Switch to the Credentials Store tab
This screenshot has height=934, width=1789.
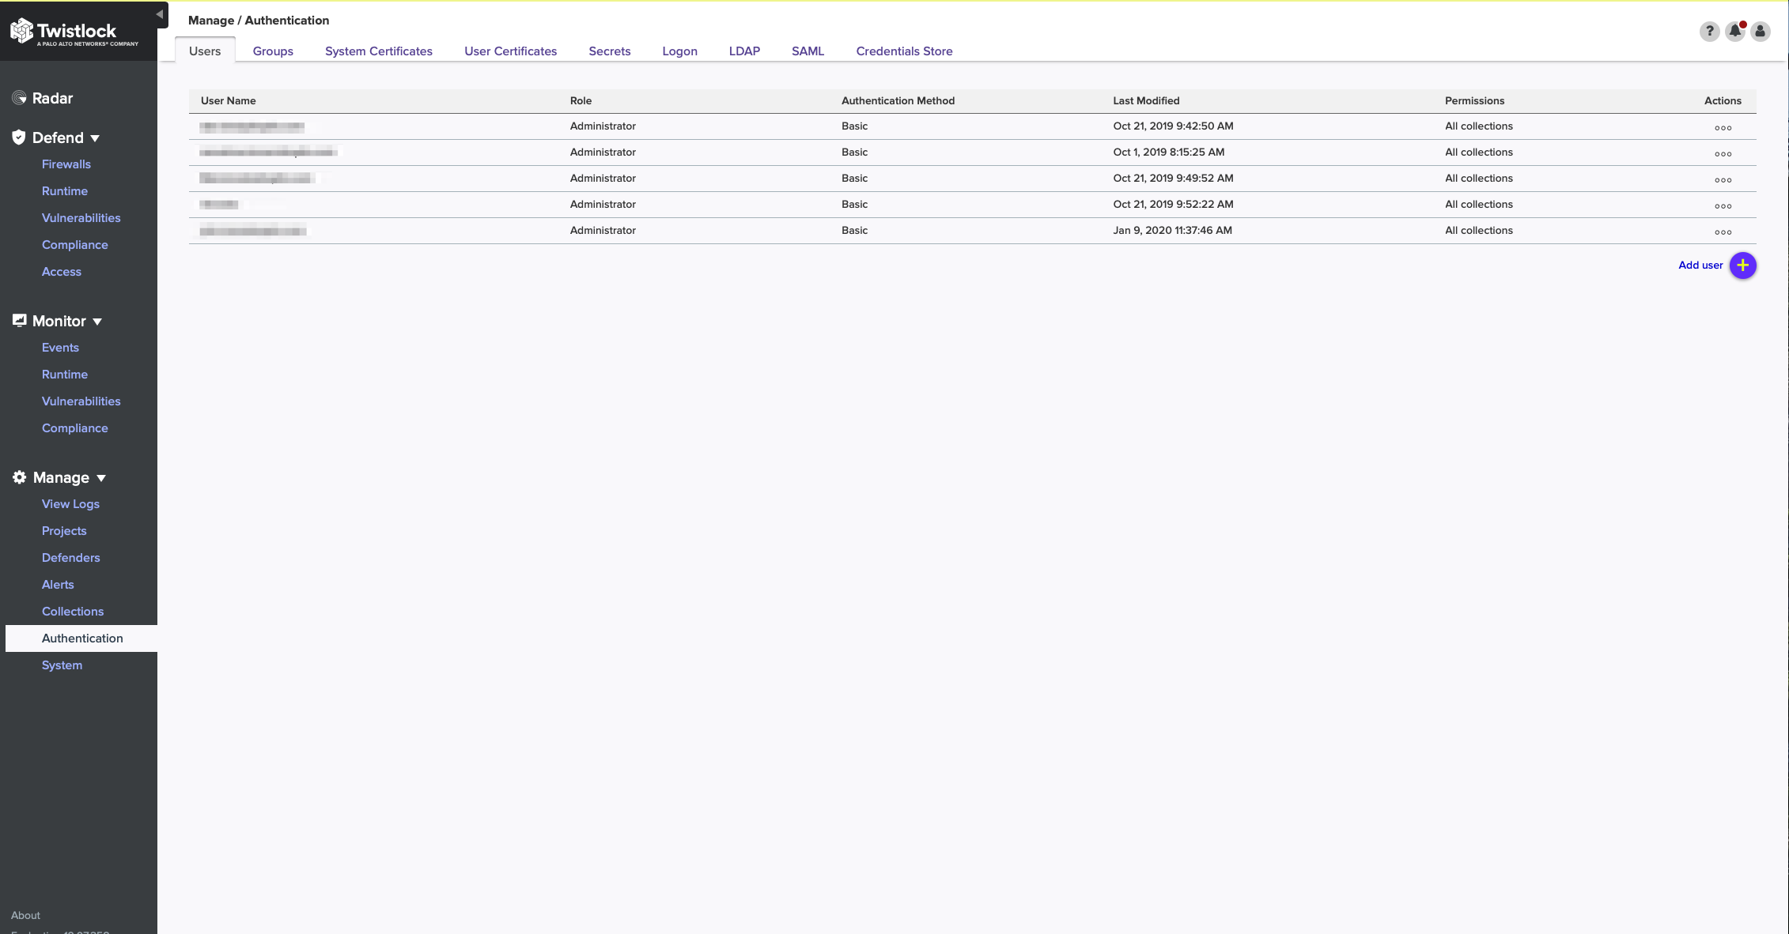coord(904,51)
